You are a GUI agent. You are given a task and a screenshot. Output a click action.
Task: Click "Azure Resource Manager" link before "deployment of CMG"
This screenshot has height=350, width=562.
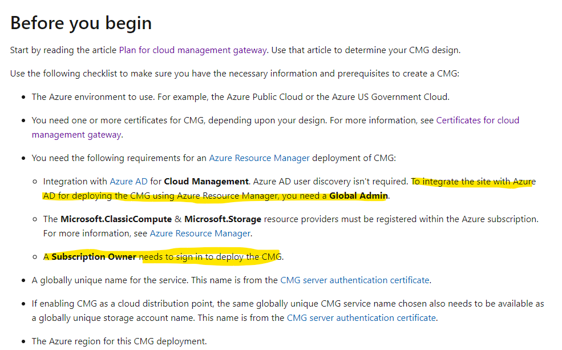pos(259,158)
